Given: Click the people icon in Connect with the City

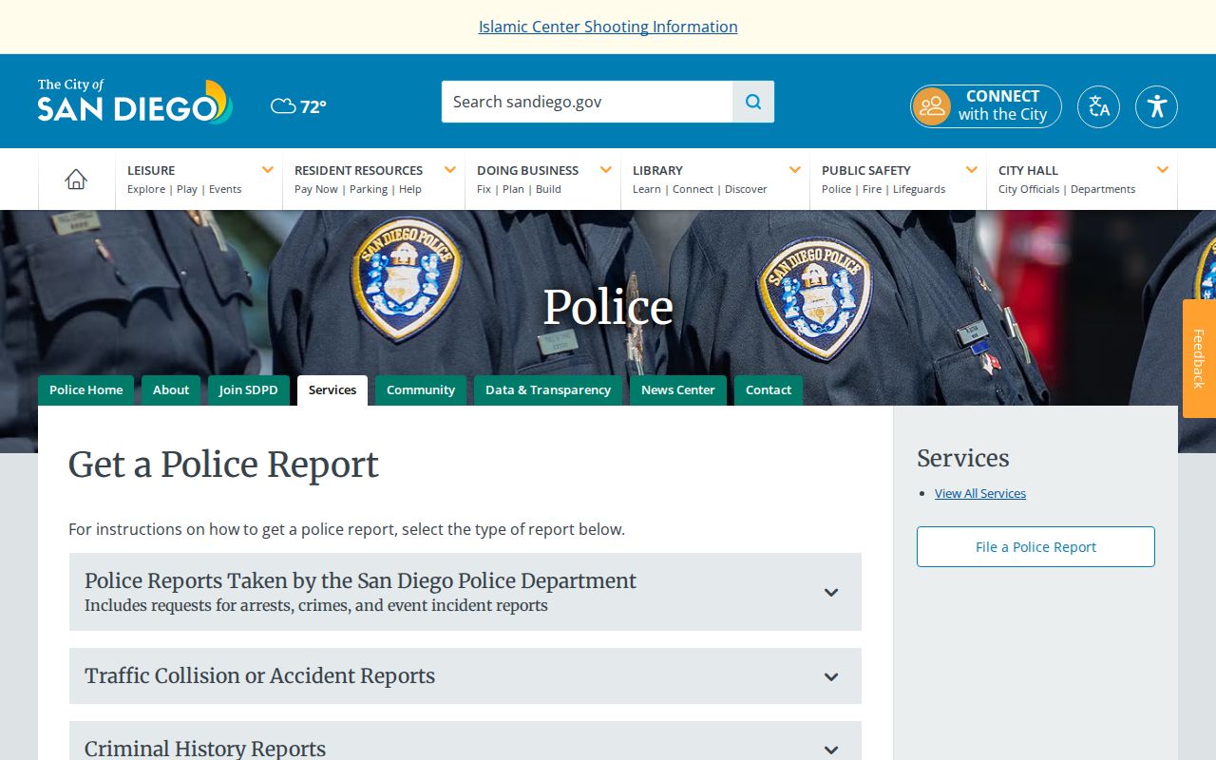Looking at the screenshot, I should tap(932, 106).
